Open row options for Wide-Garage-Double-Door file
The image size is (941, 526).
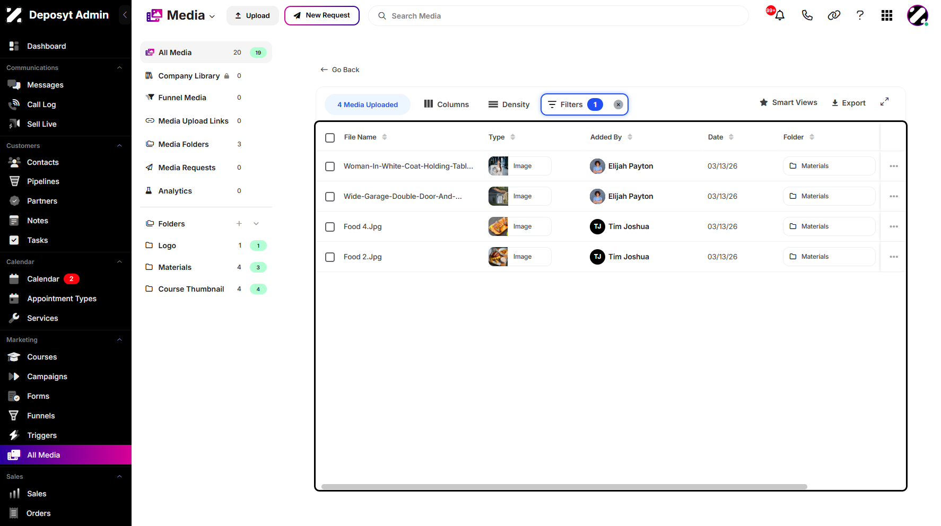pyautogui.click(x=894, y=196)
